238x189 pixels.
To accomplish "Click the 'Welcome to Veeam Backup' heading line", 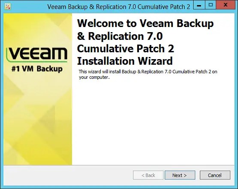I will point(145,24).
